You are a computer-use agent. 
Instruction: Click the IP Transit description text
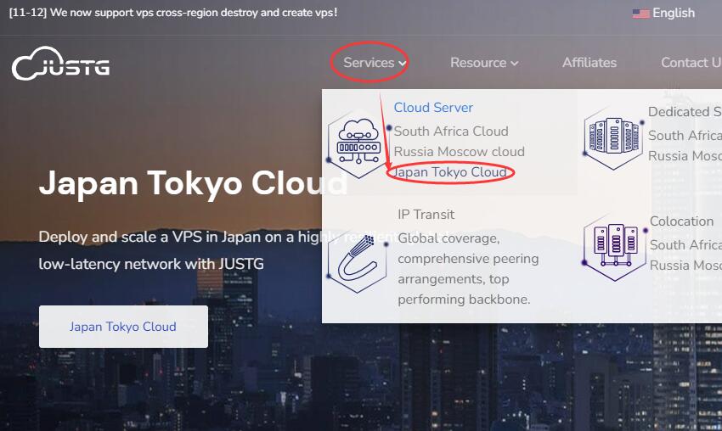point(468,269)
